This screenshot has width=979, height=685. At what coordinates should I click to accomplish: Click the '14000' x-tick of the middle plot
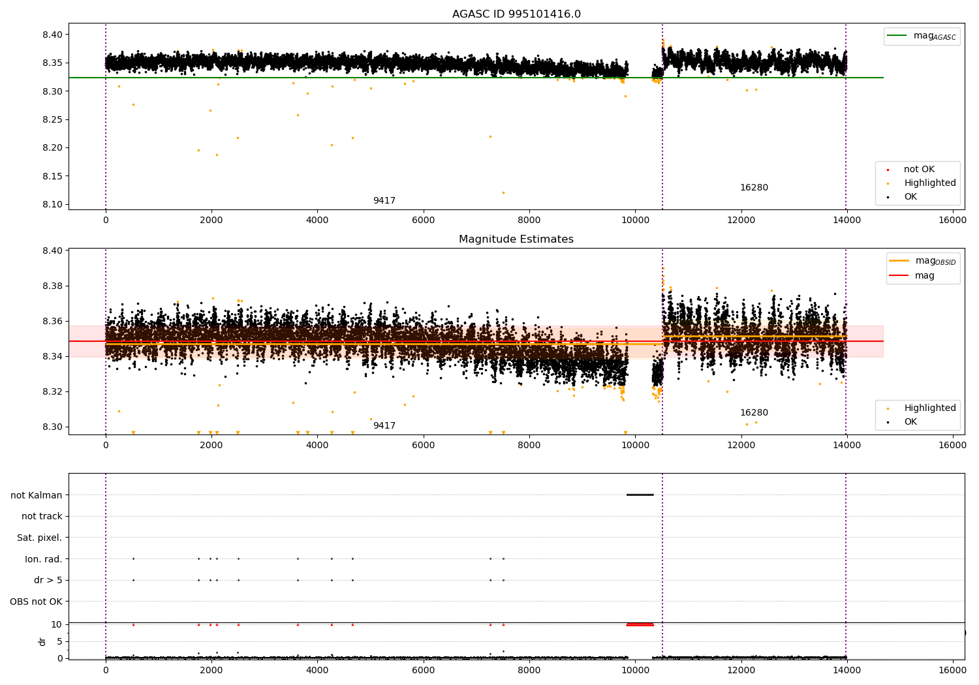[847, 446]
